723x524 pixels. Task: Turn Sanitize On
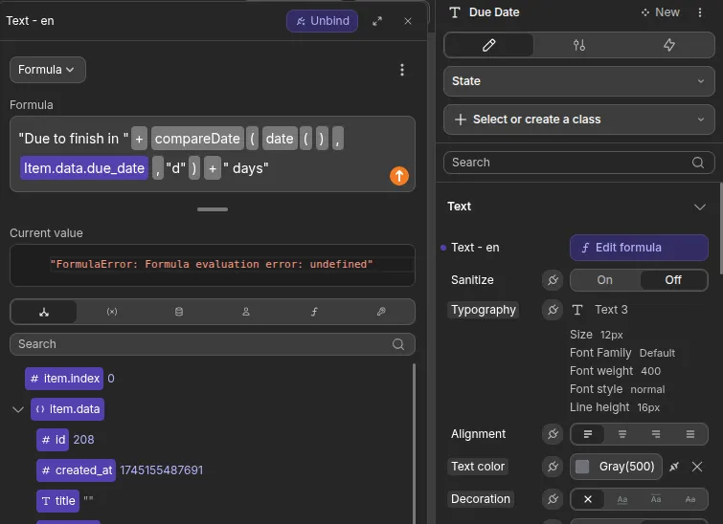click(604, 280)
